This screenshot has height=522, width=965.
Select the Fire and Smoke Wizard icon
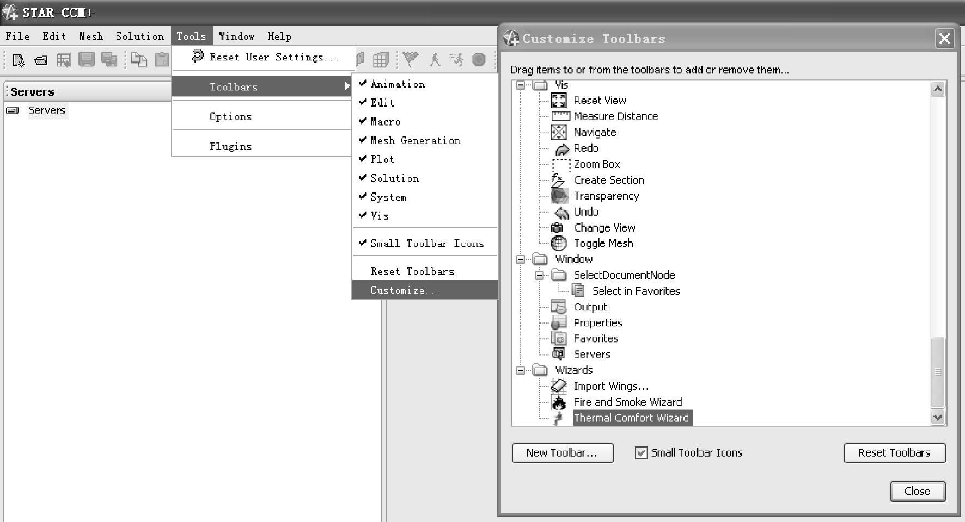click(559, 402)
